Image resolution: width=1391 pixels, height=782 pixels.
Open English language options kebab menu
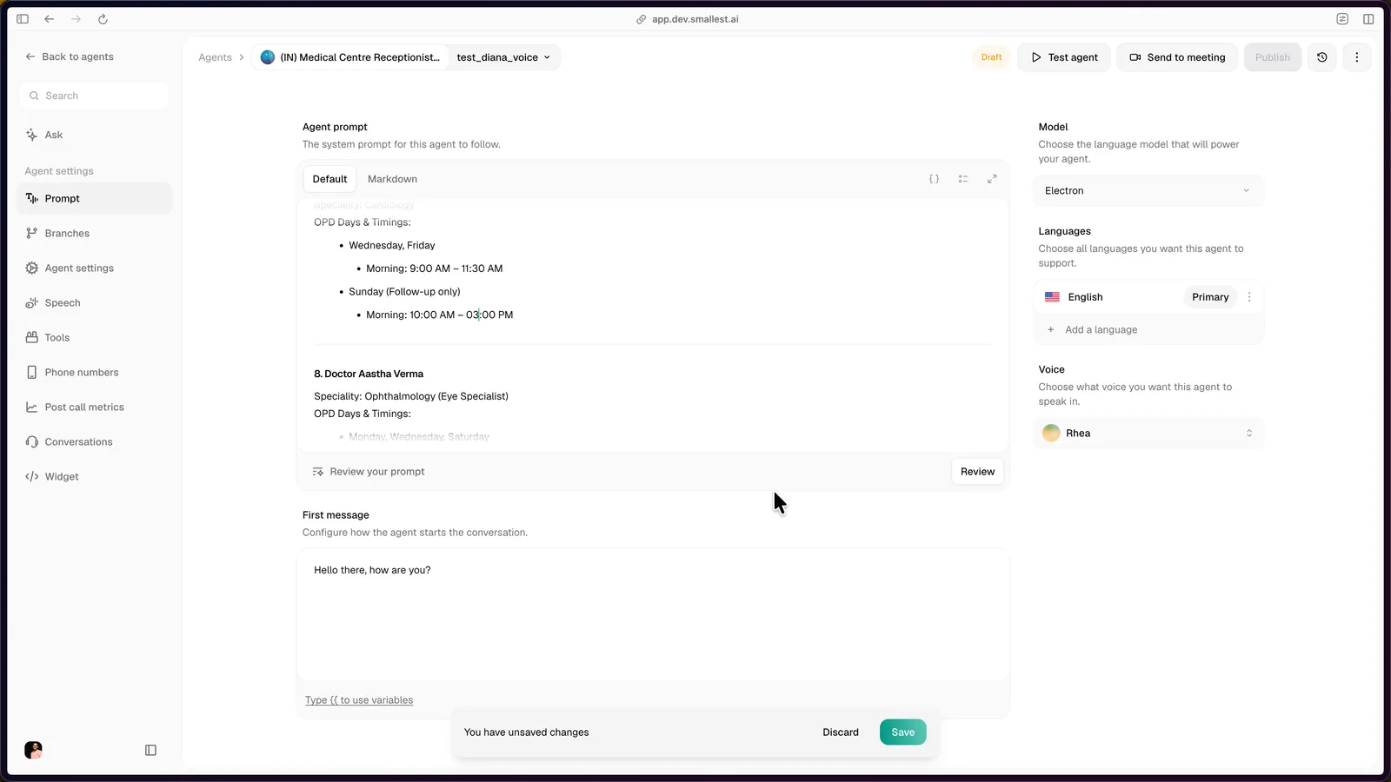(1249, 297)
